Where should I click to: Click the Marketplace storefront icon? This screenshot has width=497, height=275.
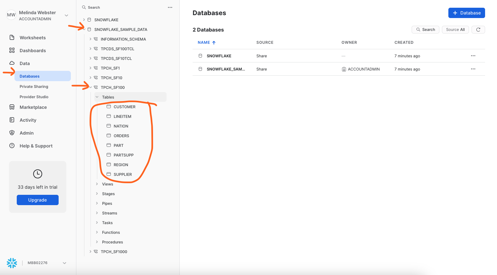12,107
